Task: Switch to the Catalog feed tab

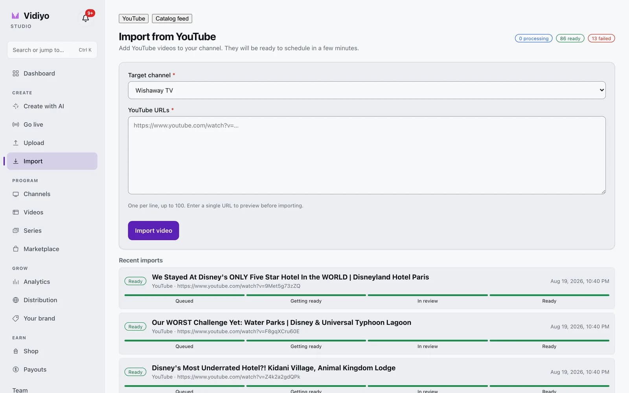Action: coord(172,18)
